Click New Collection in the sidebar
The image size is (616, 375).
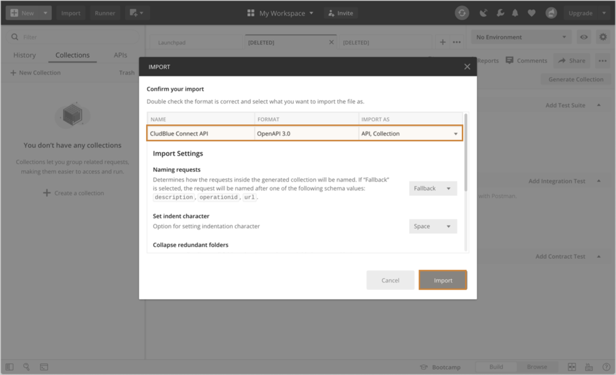click(x=35, y=73)
